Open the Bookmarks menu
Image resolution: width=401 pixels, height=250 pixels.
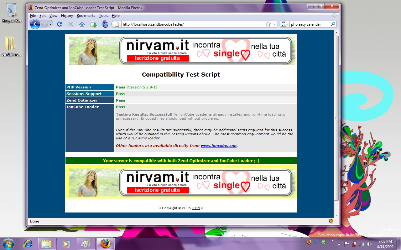click(x=86, y=16)
